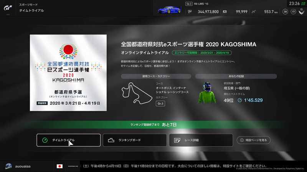Screen dimensions: 307x172
Task: Click the event title 全国都道府県対抗eスポーツ選手権 2020 KAGOSHIMA
Action: (x=188, y=44)
